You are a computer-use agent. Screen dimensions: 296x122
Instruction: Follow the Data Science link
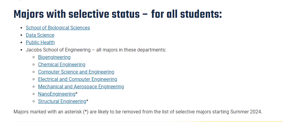(x=40, y=35)
